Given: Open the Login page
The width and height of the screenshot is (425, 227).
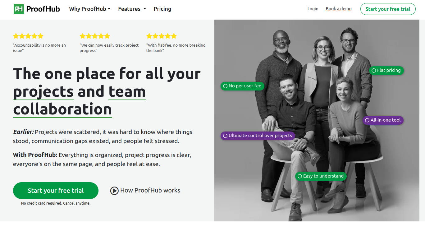Looking at the screenshot, I should coord(313,9).
